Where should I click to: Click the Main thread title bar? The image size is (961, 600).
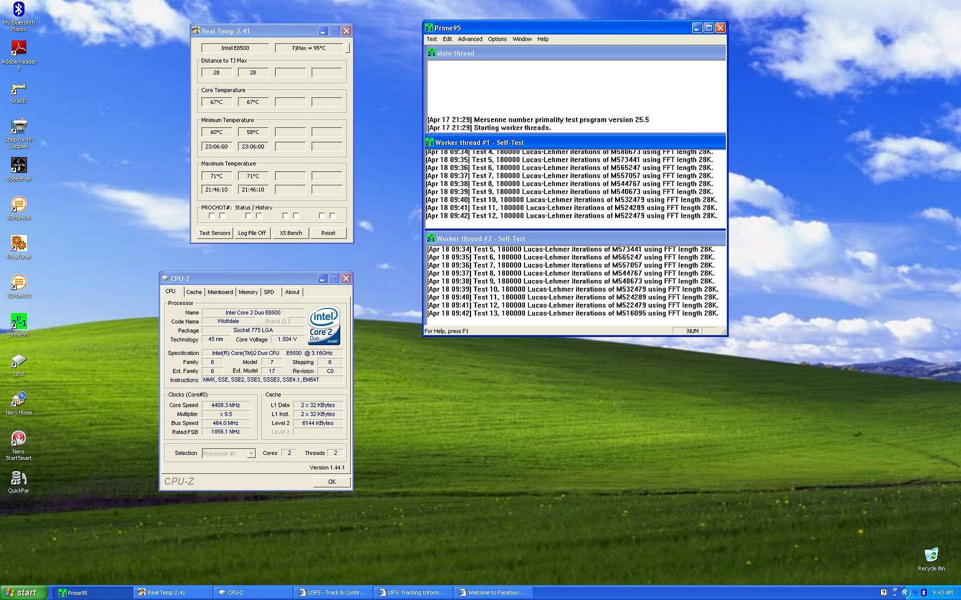pos(575,53)
